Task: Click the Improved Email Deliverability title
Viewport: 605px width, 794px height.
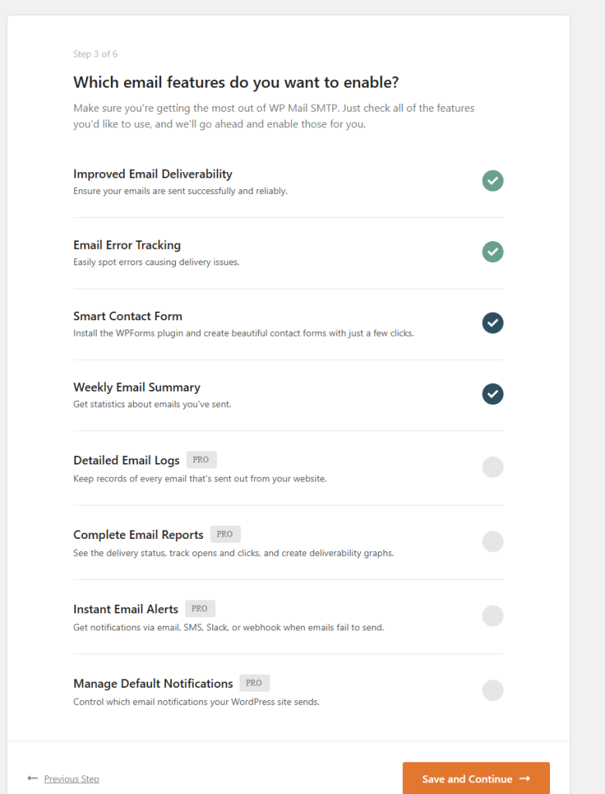Action: [153, 174]
